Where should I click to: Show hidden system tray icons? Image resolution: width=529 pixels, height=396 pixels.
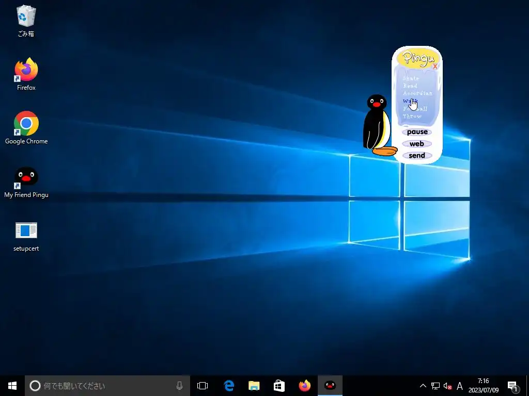pyautogui.click(x=423, y=386)
